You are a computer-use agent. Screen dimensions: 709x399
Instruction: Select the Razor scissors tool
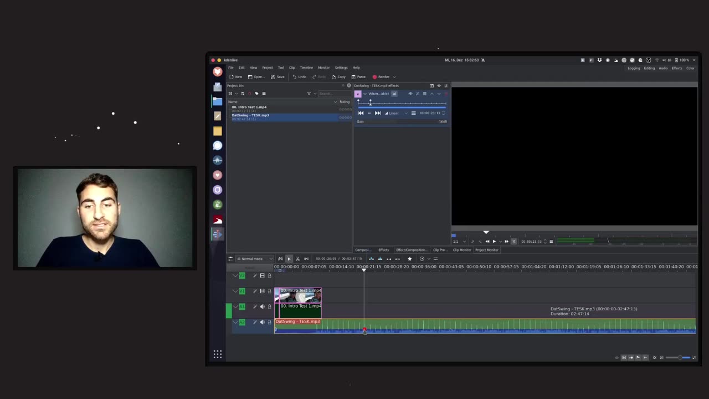pyautogui.click(x=297, y=259)
